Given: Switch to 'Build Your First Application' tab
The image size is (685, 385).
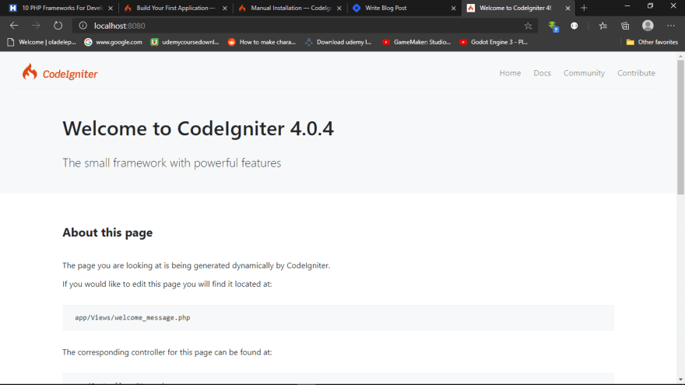Looking at the screenshot, I should point(176,8).
